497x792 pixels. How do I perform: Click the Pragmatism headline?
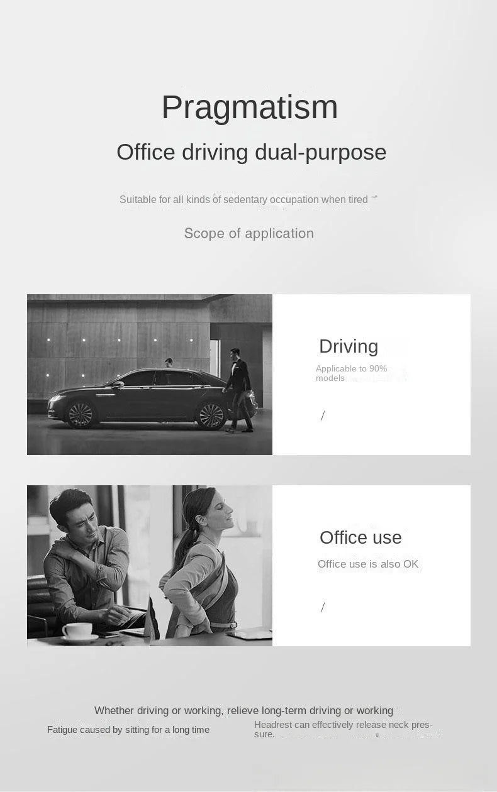250,107
